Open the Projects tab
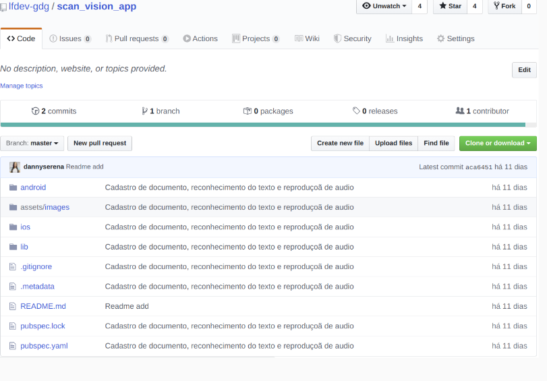 256,38
